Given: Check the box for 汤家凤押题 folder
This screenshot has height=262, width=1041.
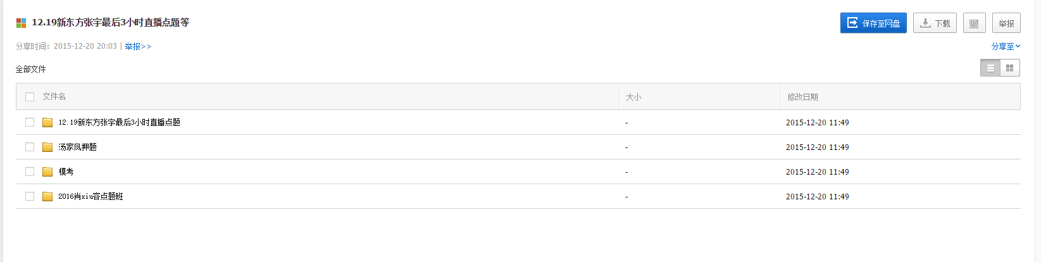Looking at the screenshot, I should pyautogui.click(x=30, y=147).
